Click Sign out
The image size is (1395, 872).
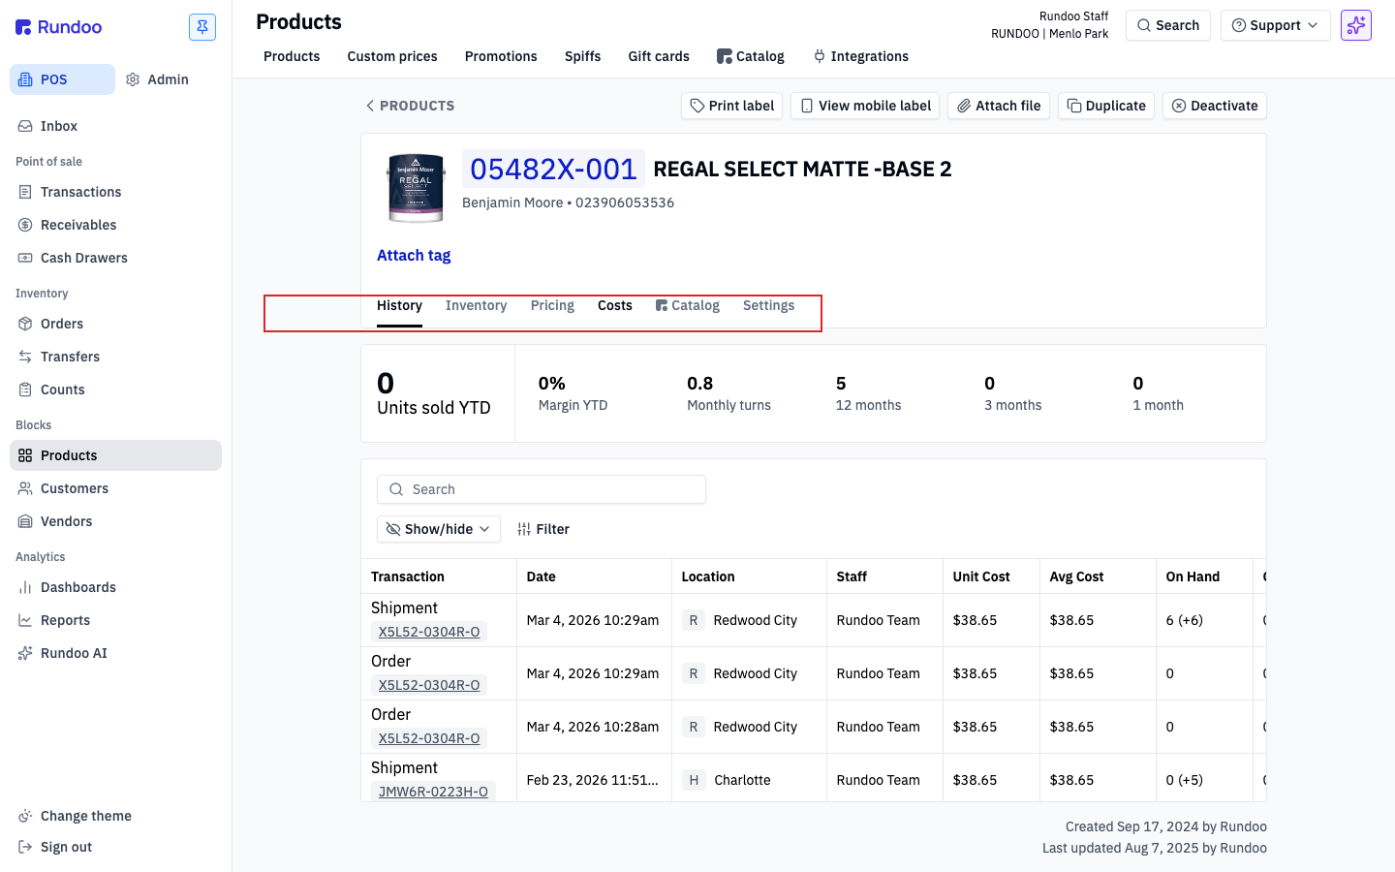tap(115, 847)
